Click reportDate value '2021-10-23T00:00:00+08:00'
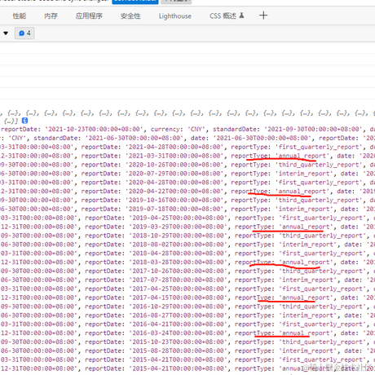The width and height of the screenshot is (375, 375). coord(94,129)
